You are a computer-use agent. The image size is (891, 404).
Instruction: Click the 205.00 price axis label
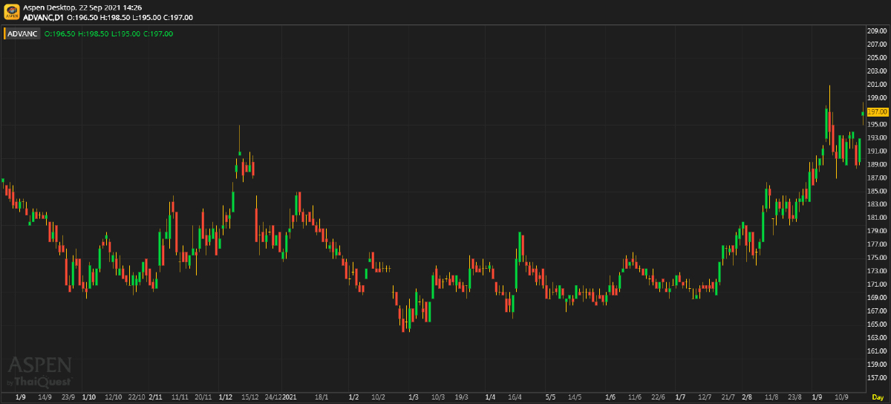click(878, 57)
